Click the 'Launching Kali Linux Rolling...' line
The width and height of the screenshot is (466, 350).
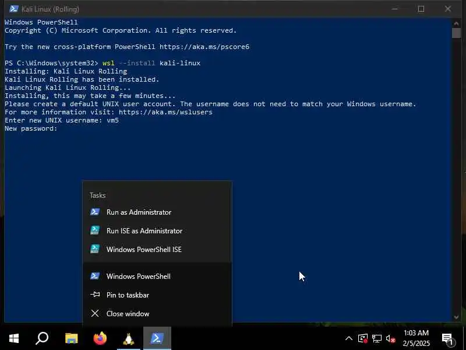coord(68,87)
